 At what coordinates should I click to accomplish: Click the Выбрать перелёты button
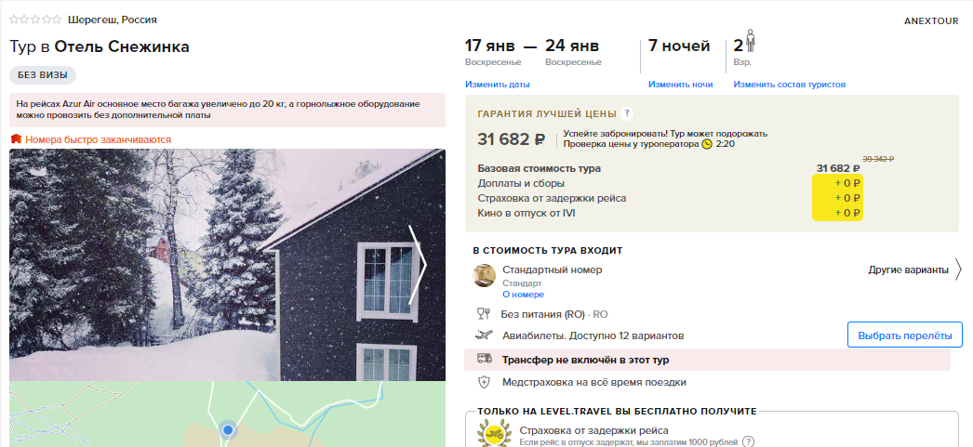pyautogui.click(x=905, y=335)
